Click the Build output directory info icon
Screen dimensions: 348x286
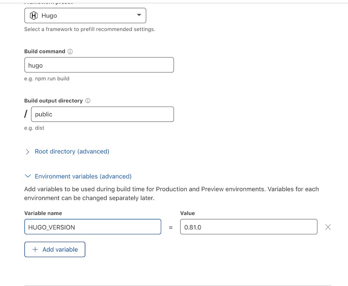pos(88,101)
